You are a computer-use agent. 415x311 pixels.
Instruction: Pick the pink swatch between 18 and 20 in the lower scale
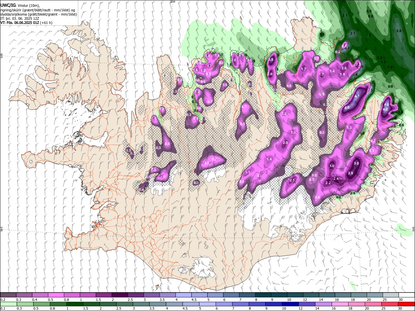(x=356, y=304)
